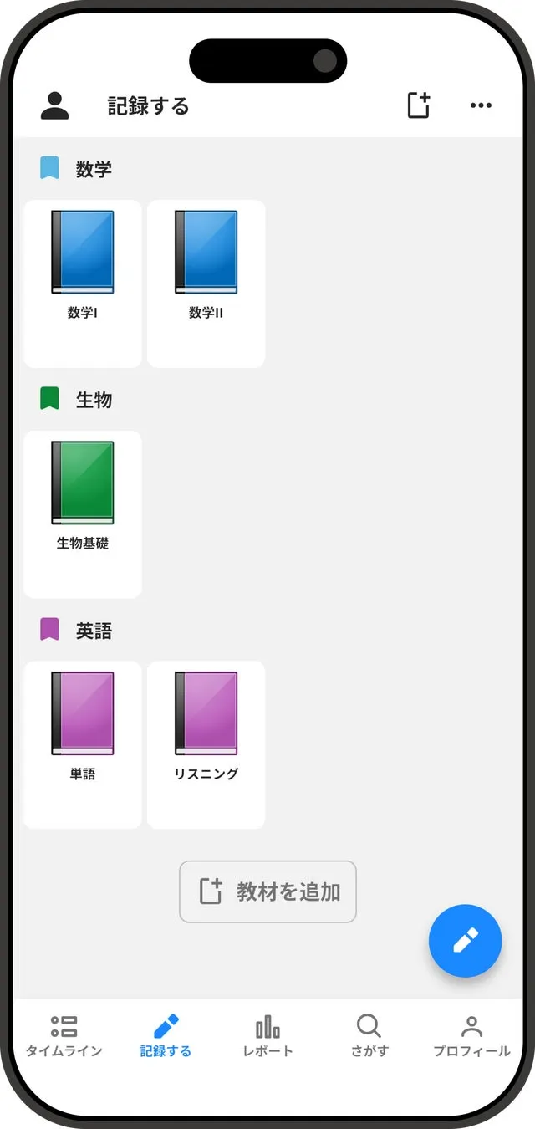Tap the blue floating pencil button

(465, 940)
